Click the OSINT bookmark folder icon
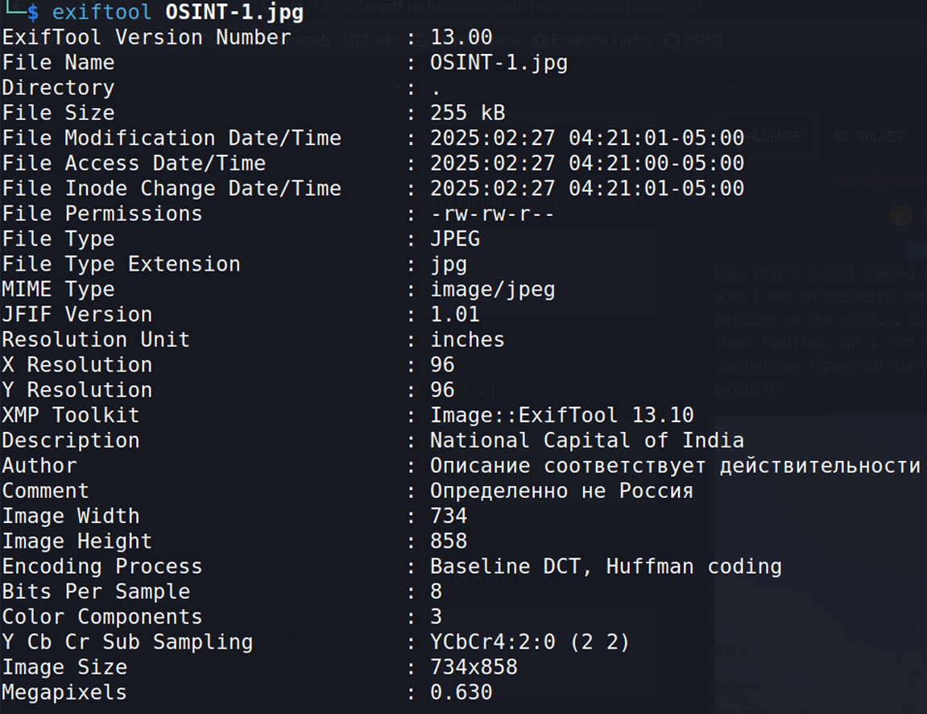 click(x=672, y=40)
